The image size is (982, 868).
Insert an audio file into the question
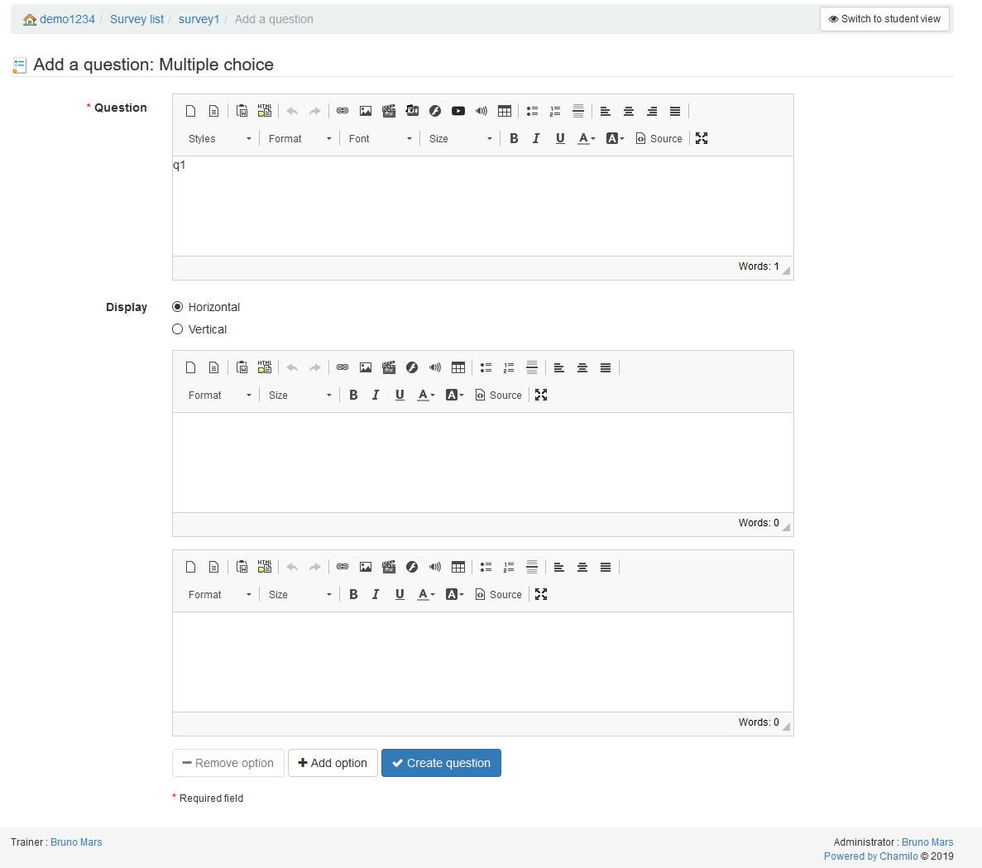click(x=481, y=111)
